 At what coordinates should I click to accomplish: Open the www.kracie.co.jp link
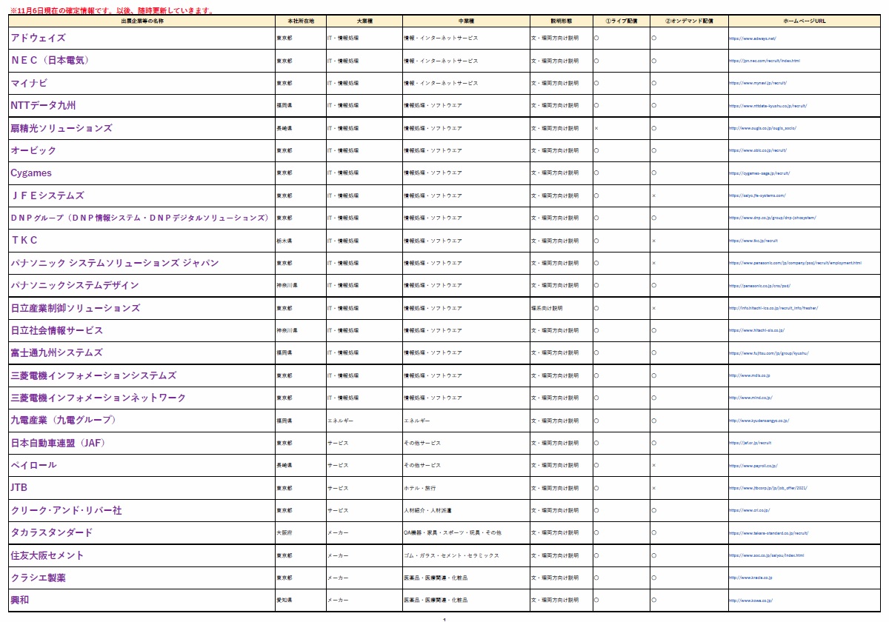tap(751, 578)
